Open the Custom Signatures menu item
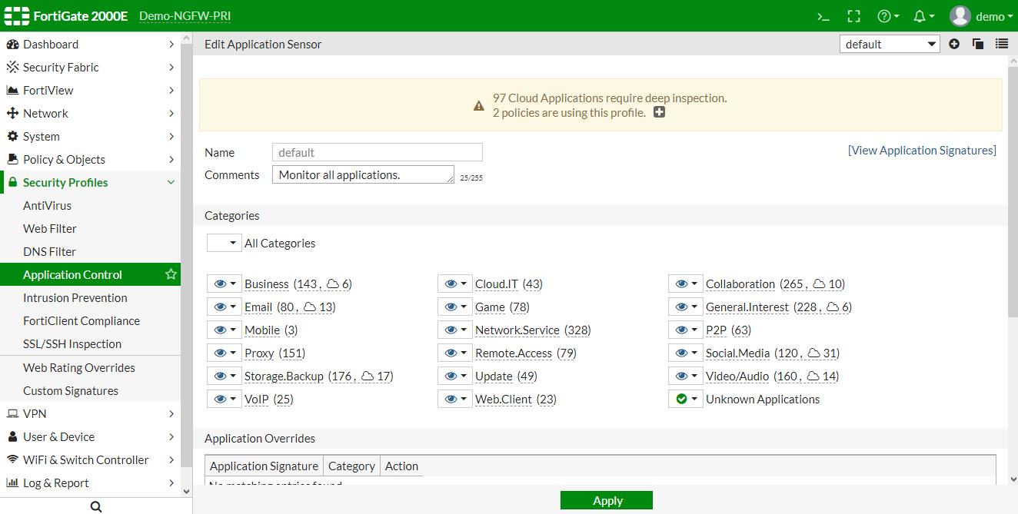The width and height of the screenshot is (1018, 514). (90, 390)
